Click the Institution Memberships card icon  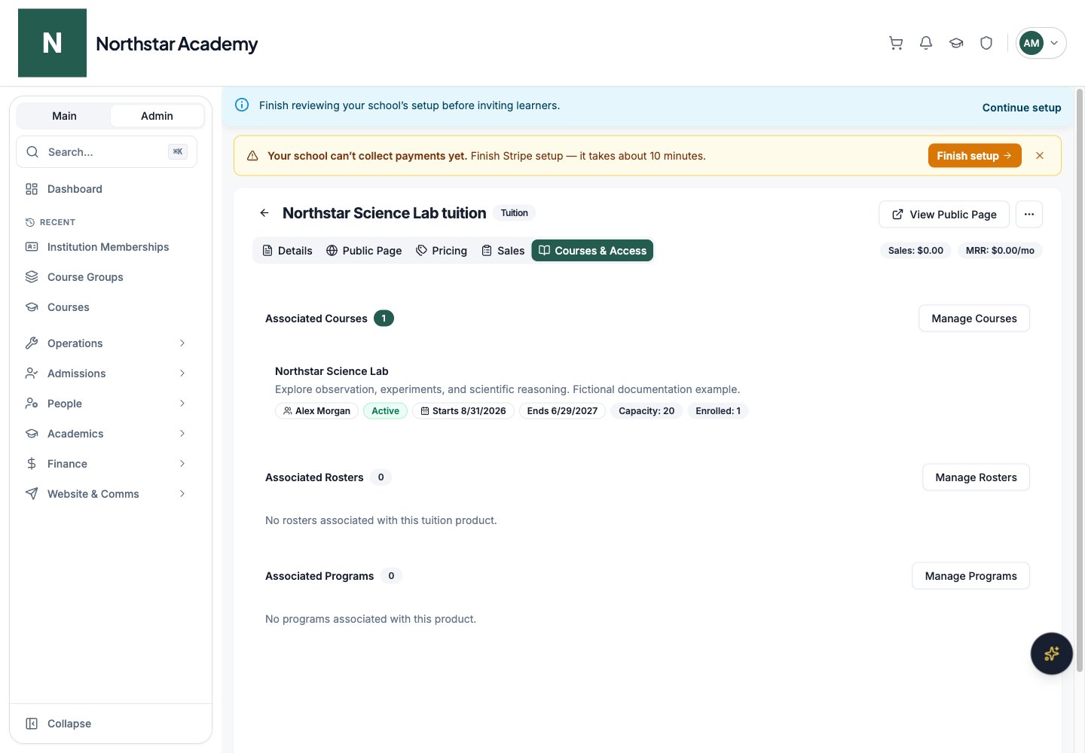coord(32,247)
